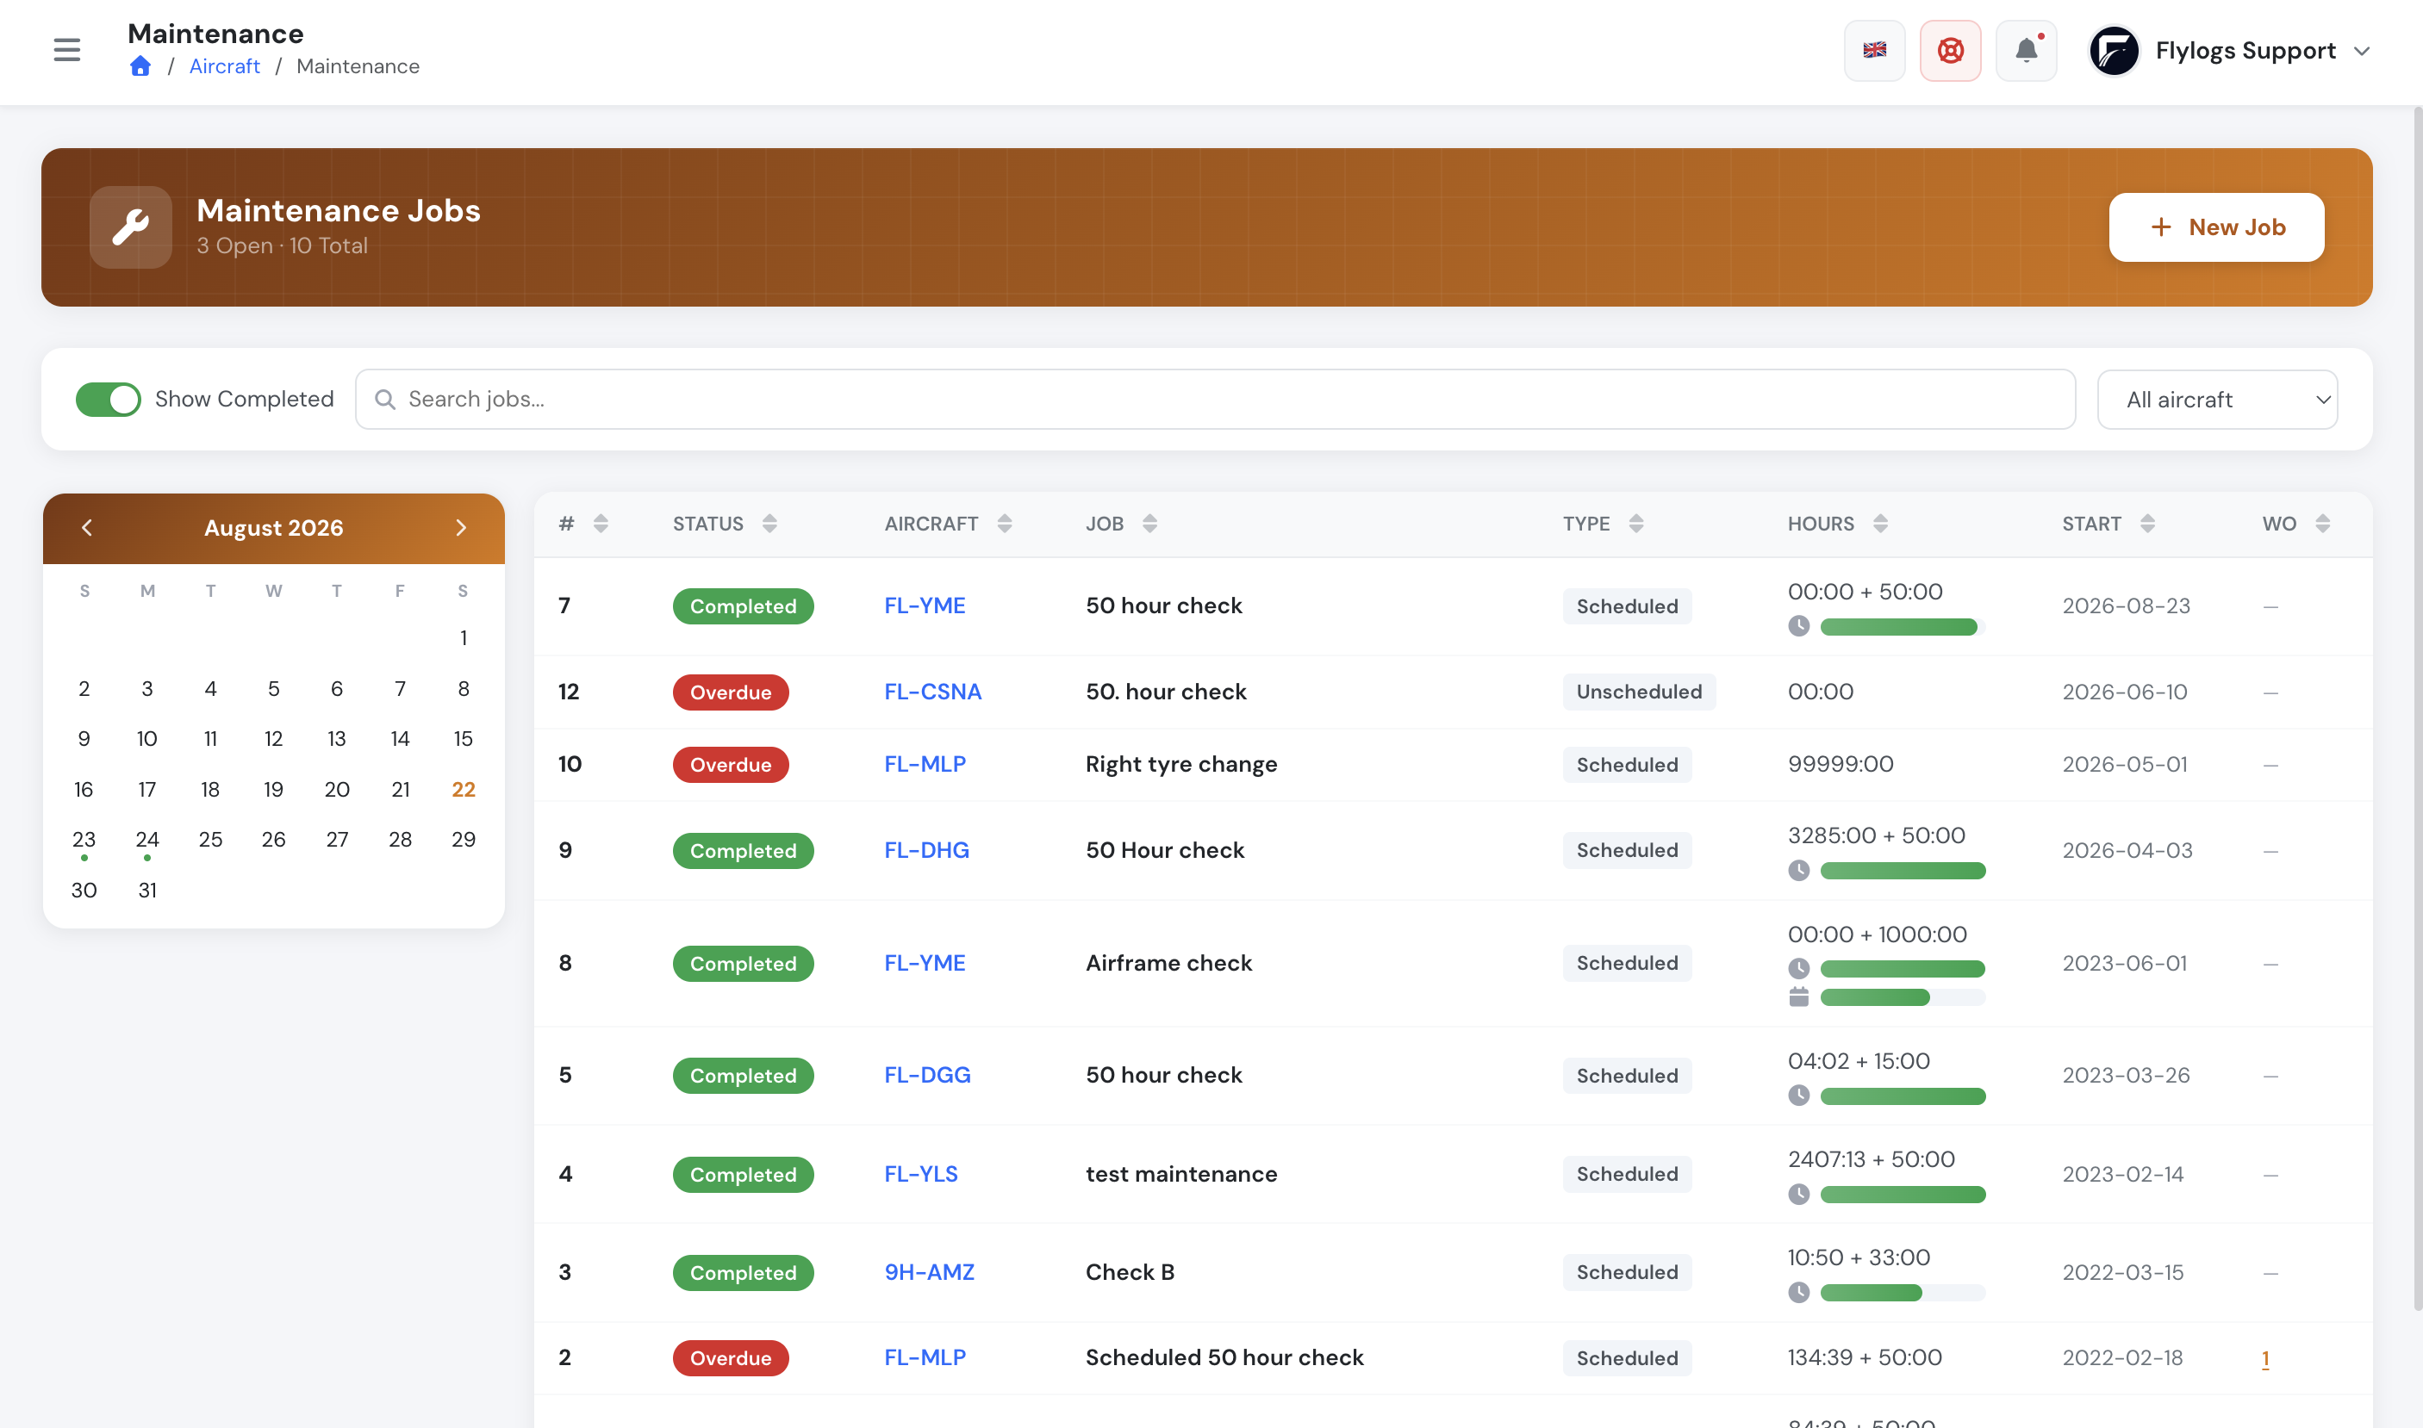2423x1428 pixels.
Task: Click the Maintenance Jobs wrench icon
Action: click(131, 227)
